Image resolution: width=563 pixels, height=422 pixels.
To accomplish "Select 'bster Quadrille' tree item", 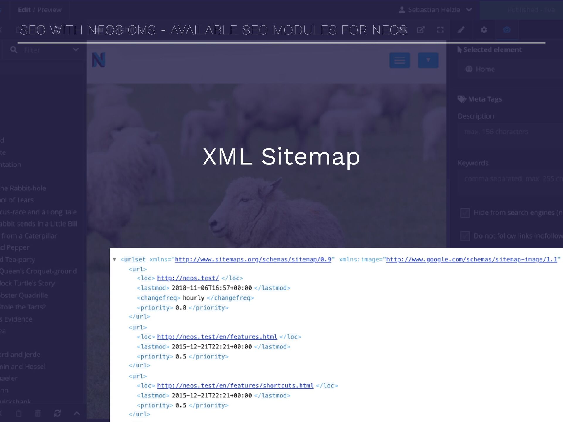I will tap(24, 295).
